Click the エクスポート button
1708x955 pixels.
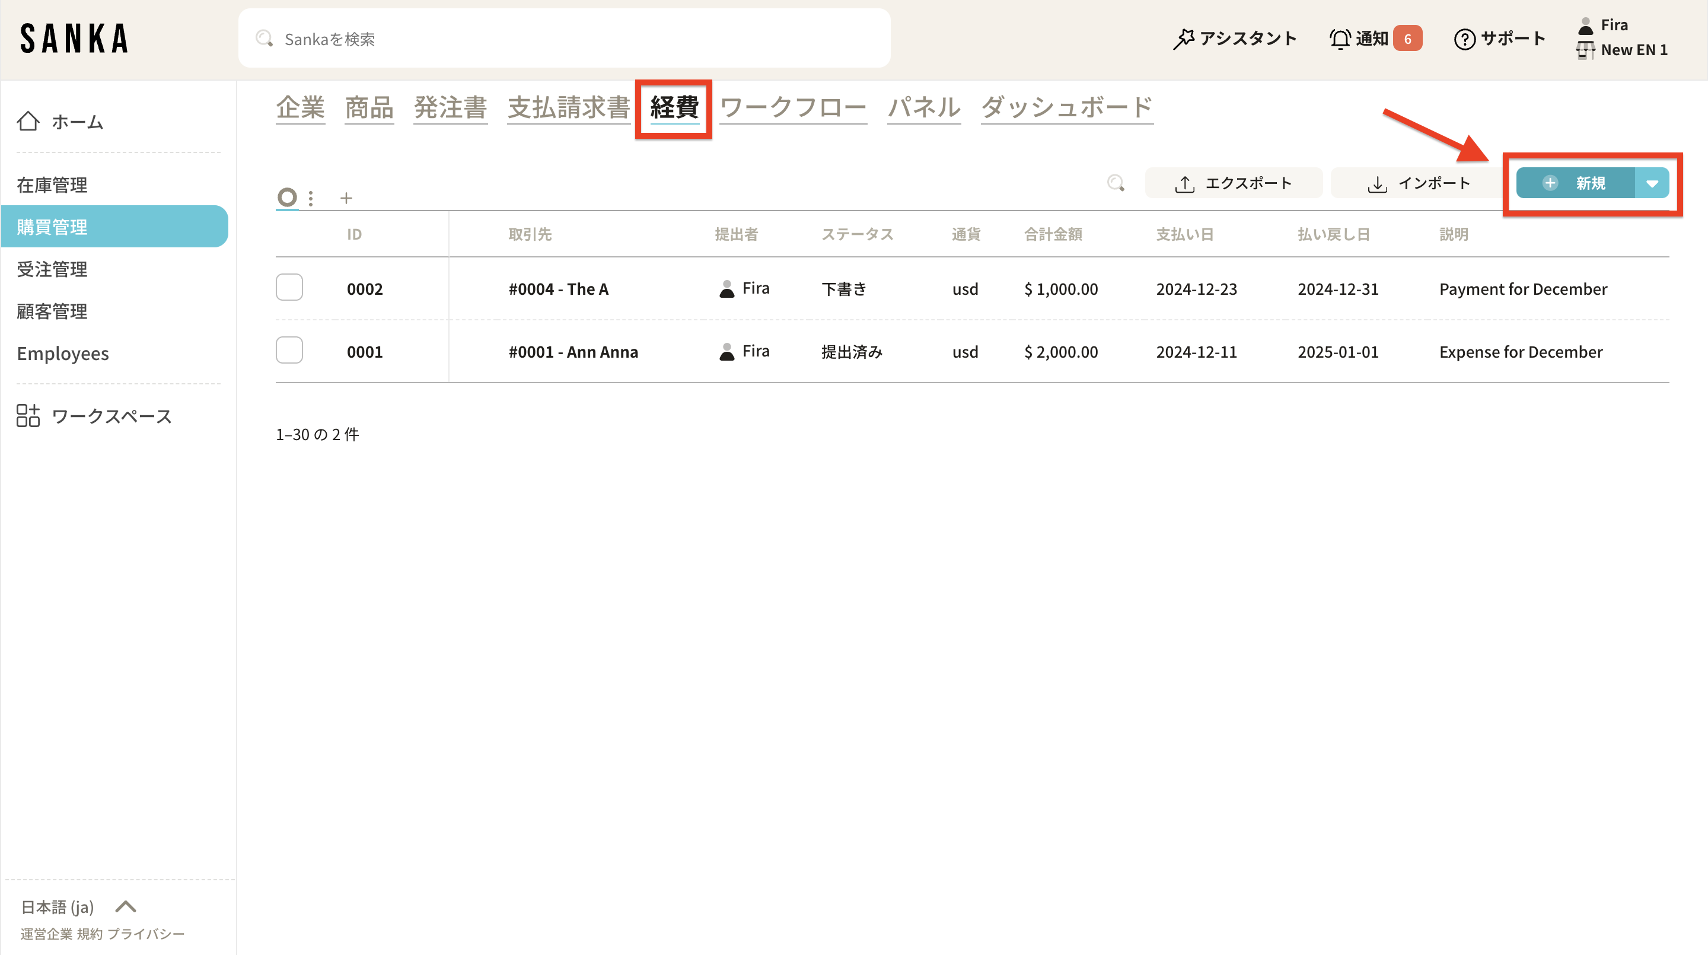(1234, 184)
